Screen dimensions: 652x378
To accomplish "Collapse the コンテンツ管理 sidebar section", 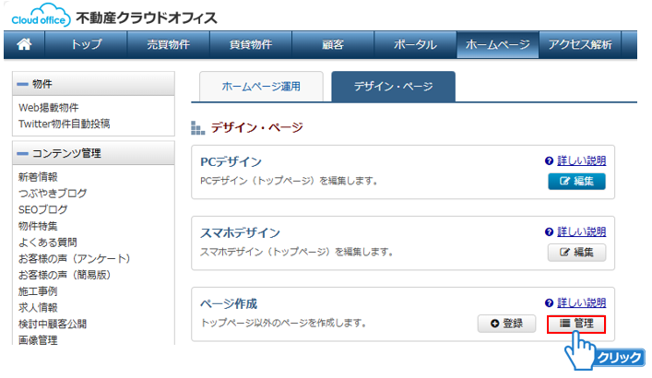I will [x=22, y=153].
